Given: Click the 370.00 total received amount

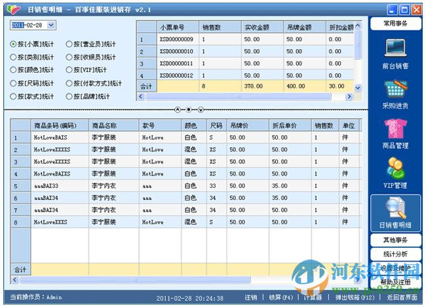Looking at the screenshot, I should click(253, 86).
